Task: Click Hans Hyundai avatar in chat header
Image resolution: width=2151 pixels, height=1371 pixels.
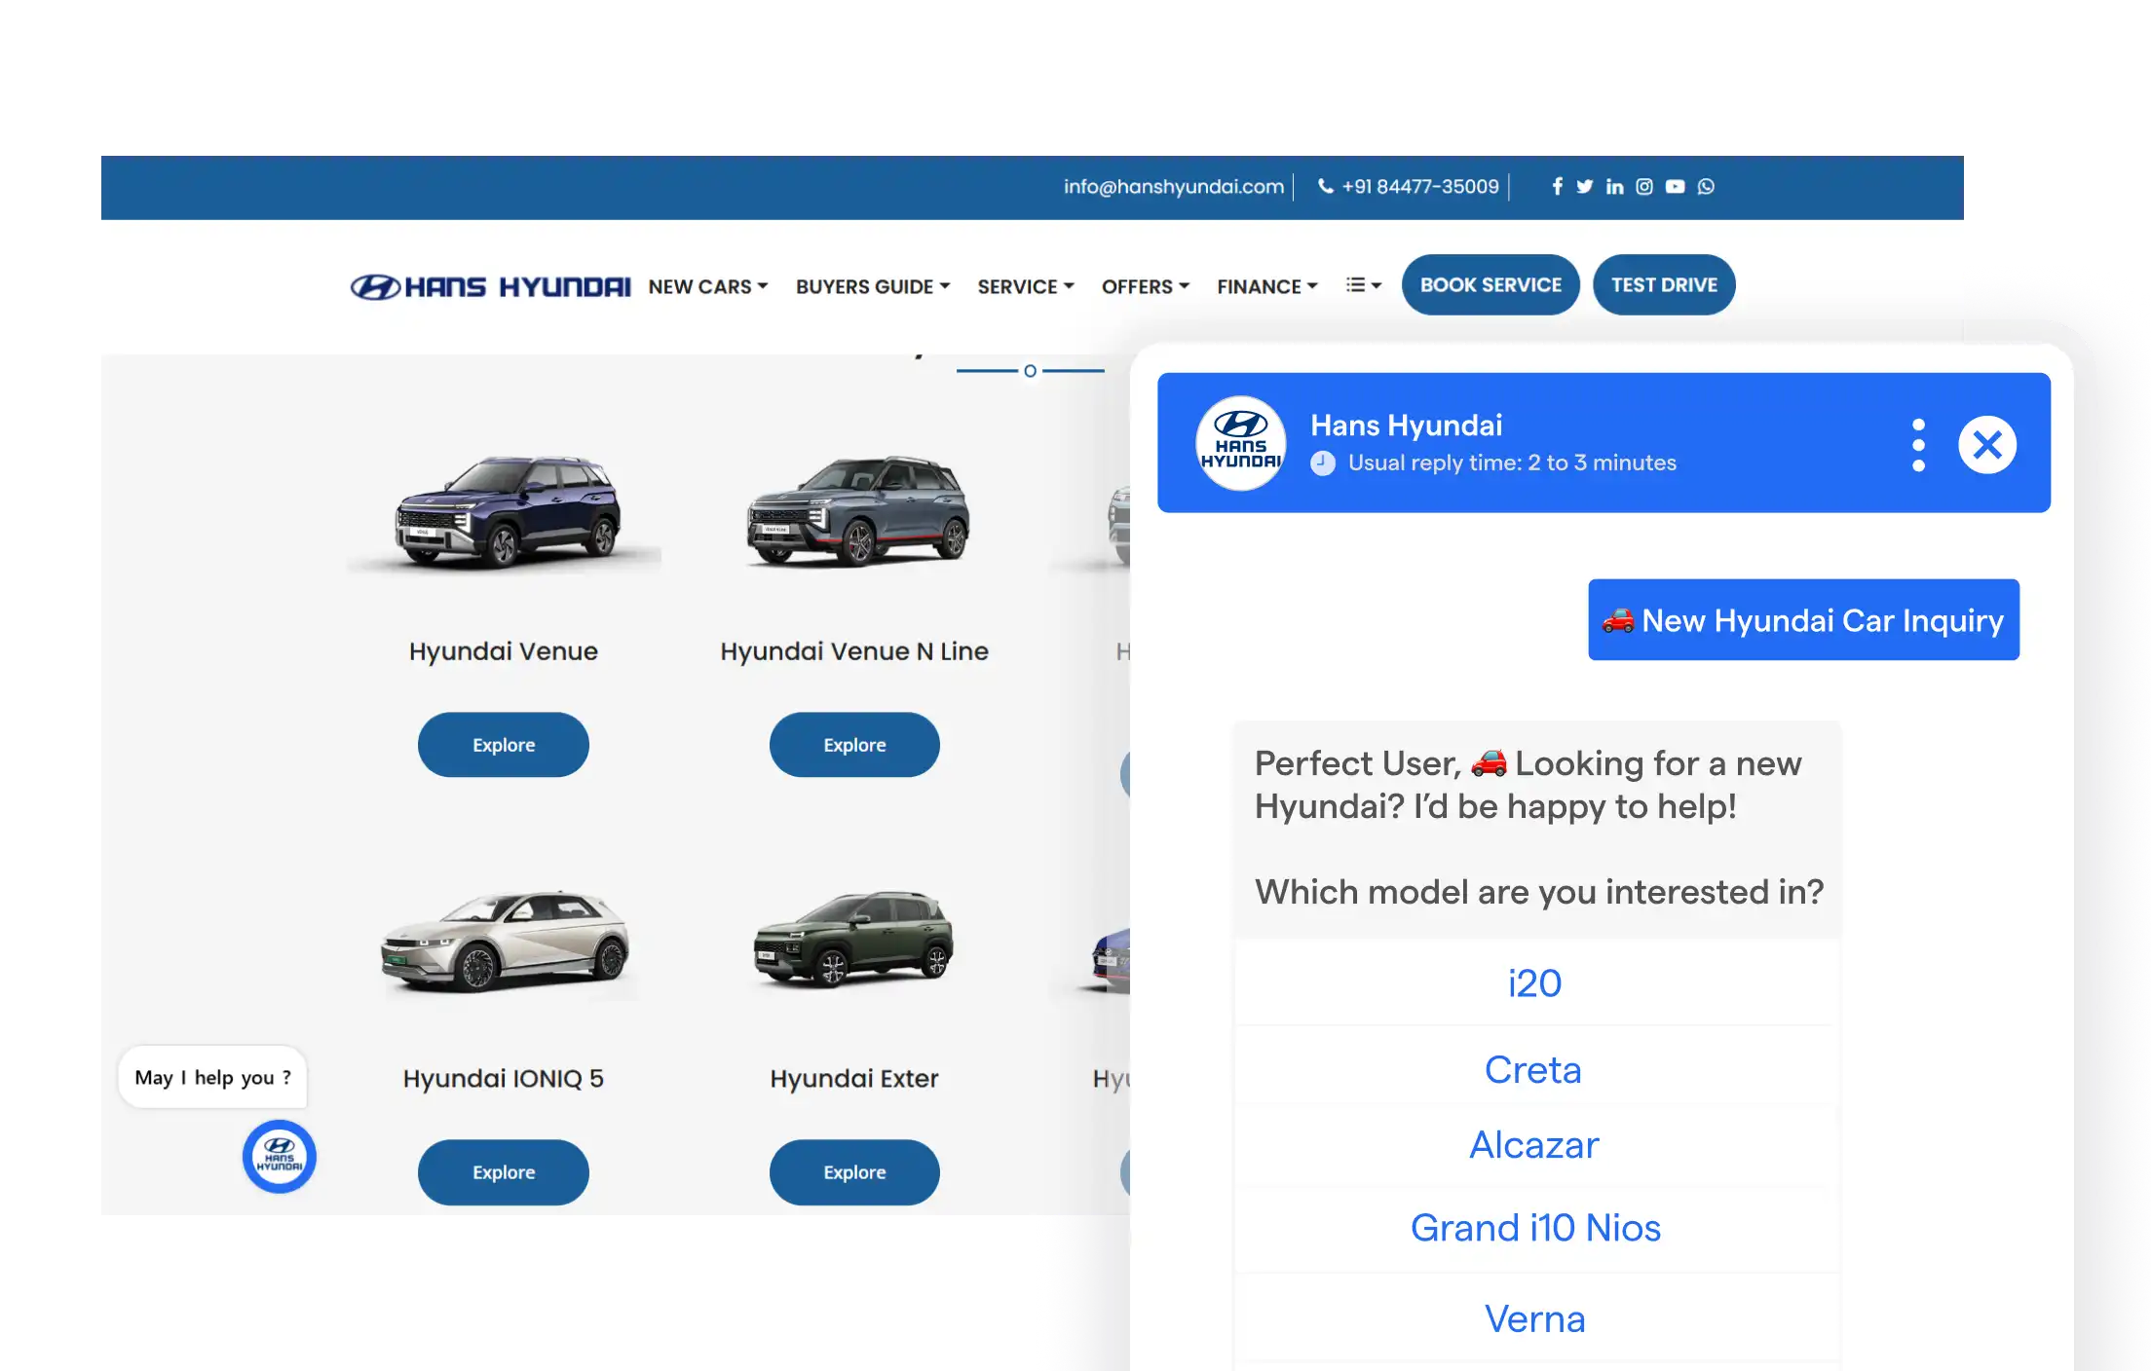Action: point(1240,443)
